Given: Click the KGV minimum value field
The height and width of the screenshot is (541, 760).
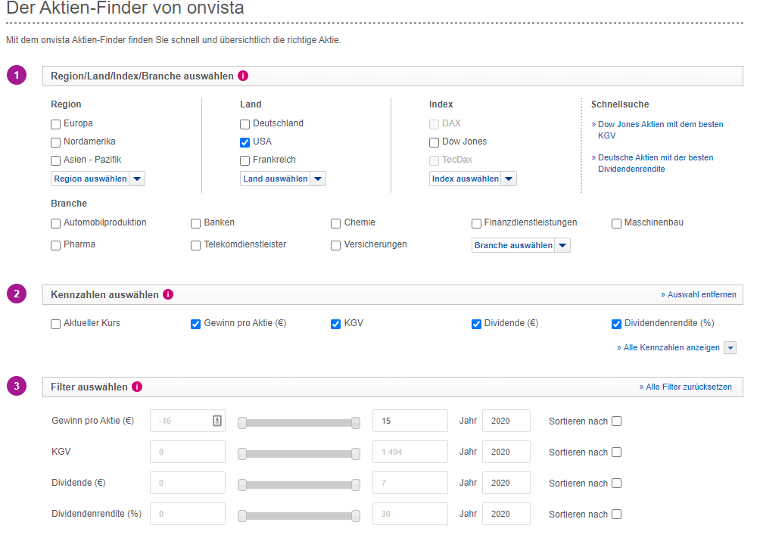Looking at the screenshot, I should tap(188, 452).
